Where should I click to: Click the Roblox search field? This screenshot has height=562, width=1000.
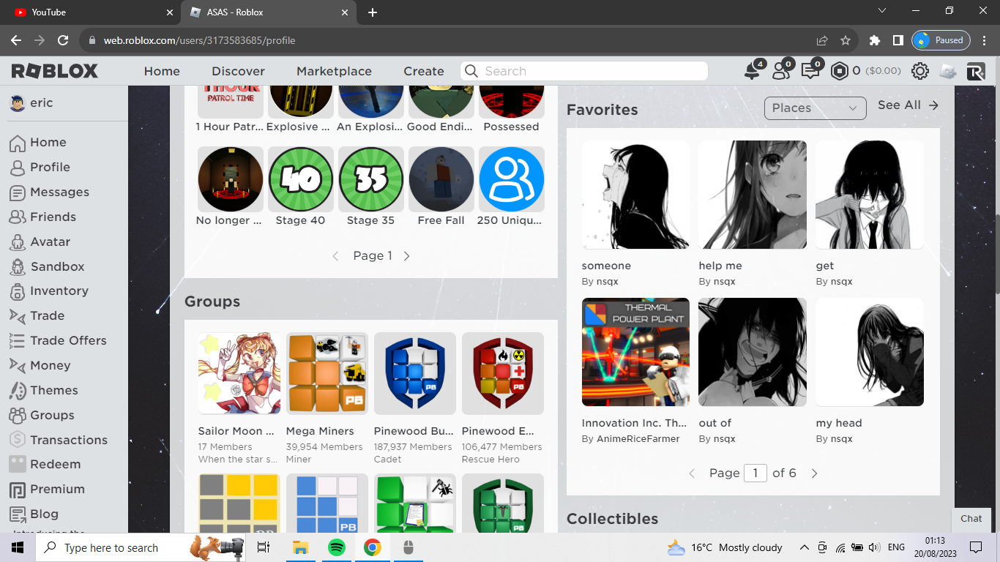[584, 71]
